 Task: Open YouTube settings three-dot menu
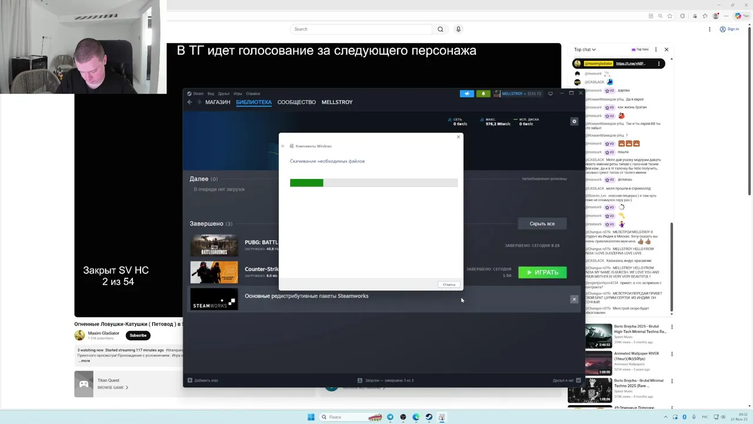pos(709,29)
